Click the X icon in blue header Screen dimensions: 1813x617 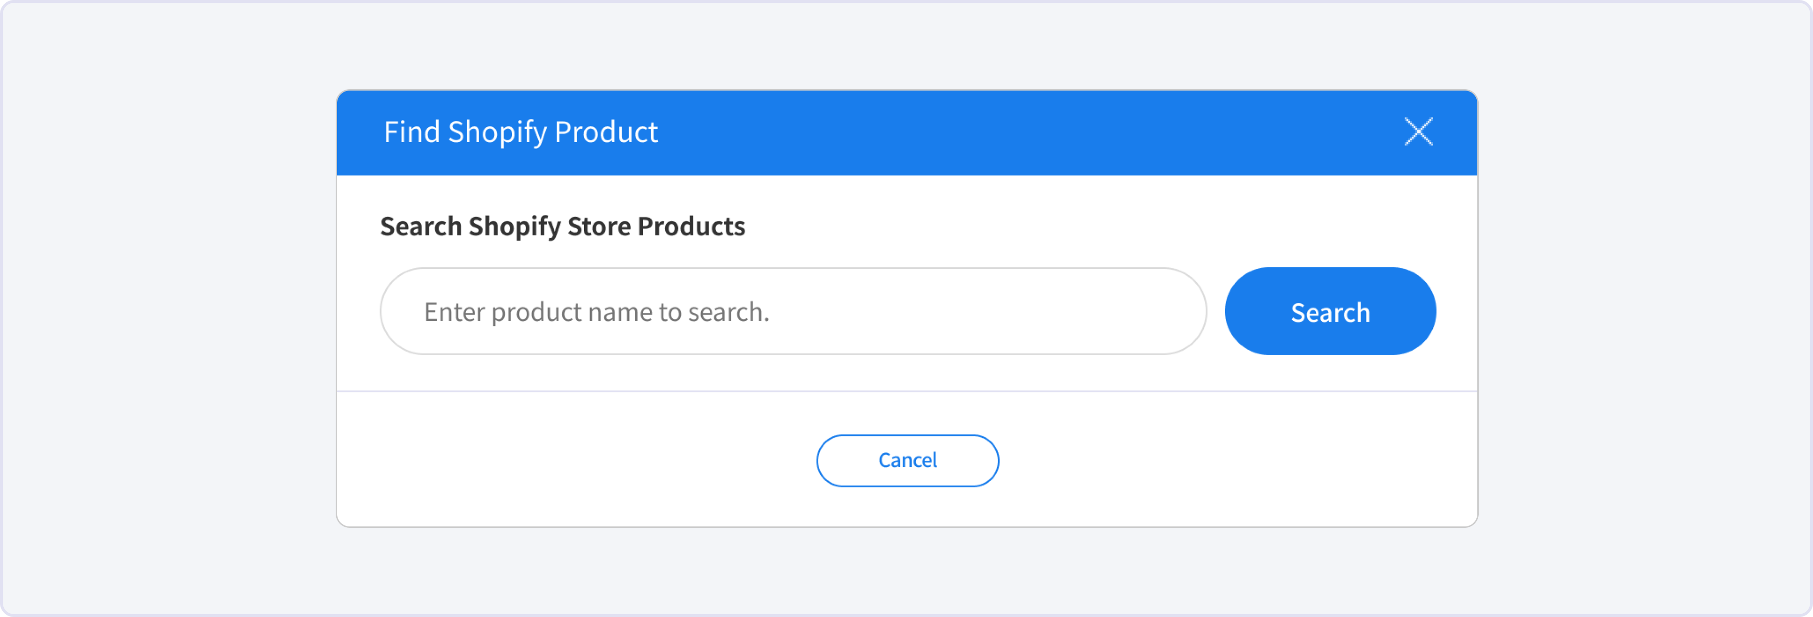1418,132
